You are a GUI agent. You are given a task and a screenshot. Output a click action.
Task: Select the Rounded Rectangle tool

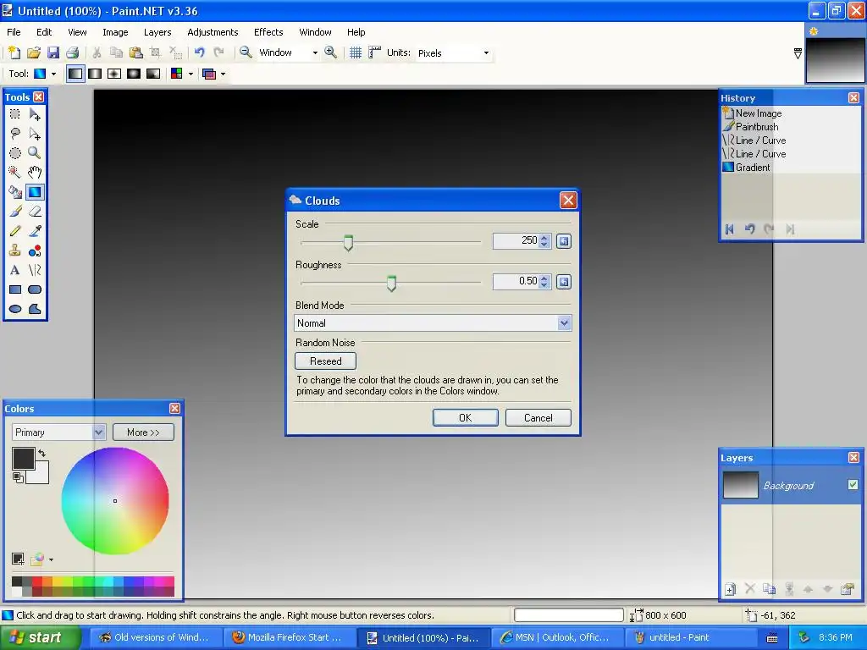pos(35,289)
